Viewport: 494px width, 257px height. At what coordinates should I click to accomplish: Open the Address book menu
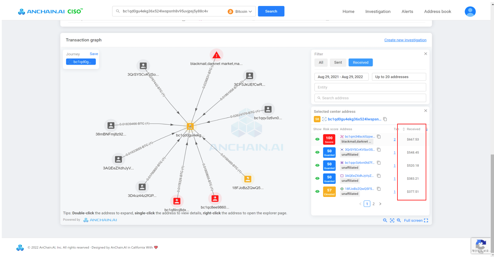pos(438,11)
